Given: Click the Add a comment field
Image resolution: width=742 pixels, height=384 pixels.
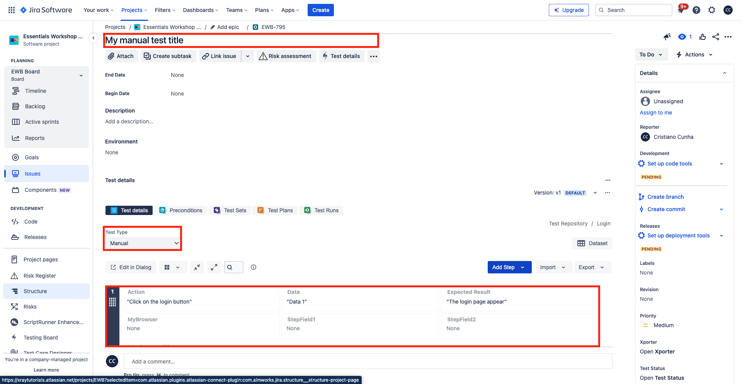Looking at the screenshot, I should tap(368, 362).
